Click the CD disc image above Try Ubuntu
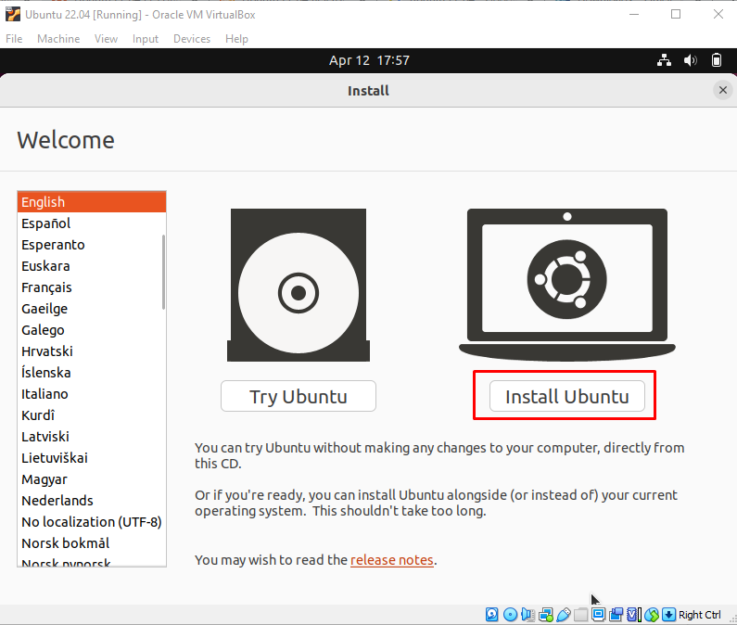 (x=299, y=285)
